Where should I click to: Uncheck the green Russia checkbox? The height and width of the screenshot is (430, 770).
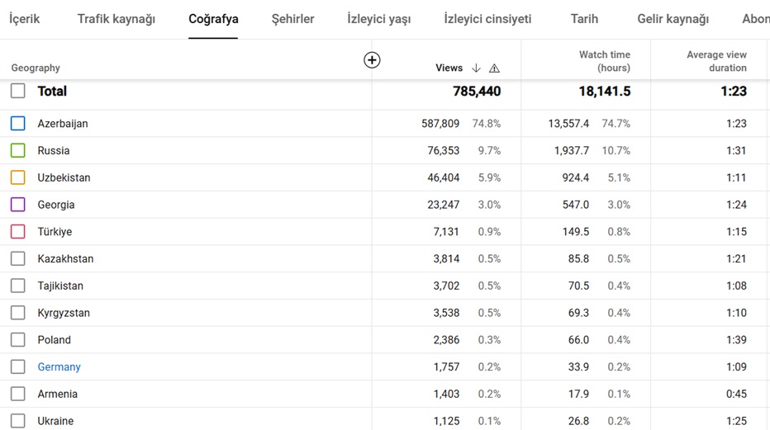(x=17, y=150)
